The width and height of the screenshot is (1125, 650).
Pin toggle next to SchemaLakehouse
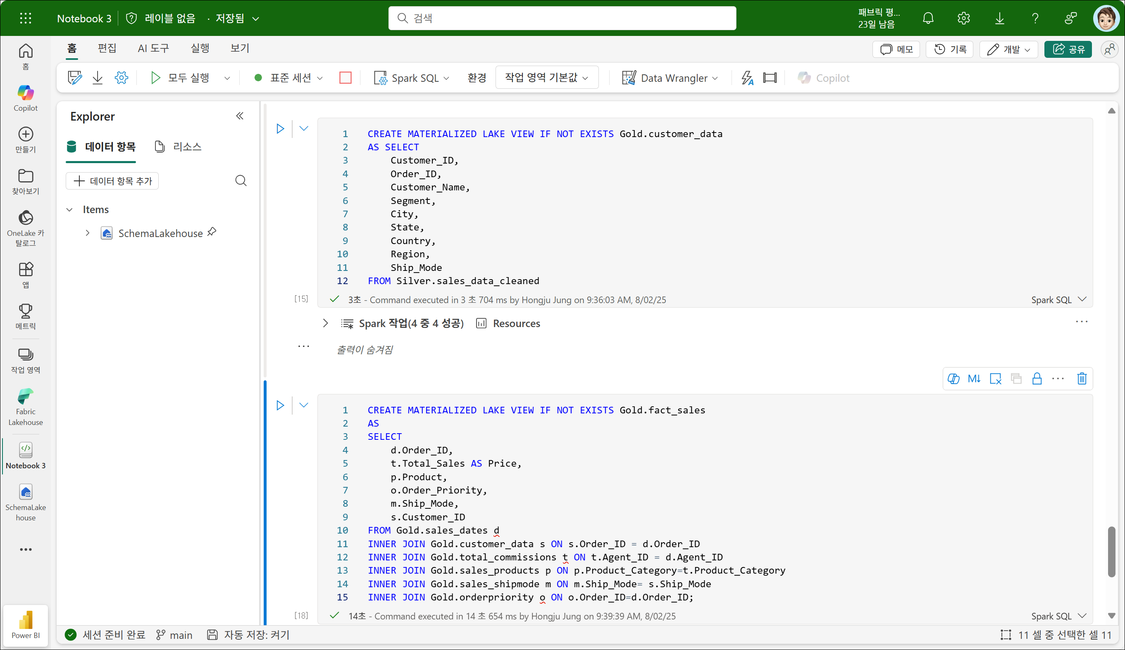pos(212,232)
